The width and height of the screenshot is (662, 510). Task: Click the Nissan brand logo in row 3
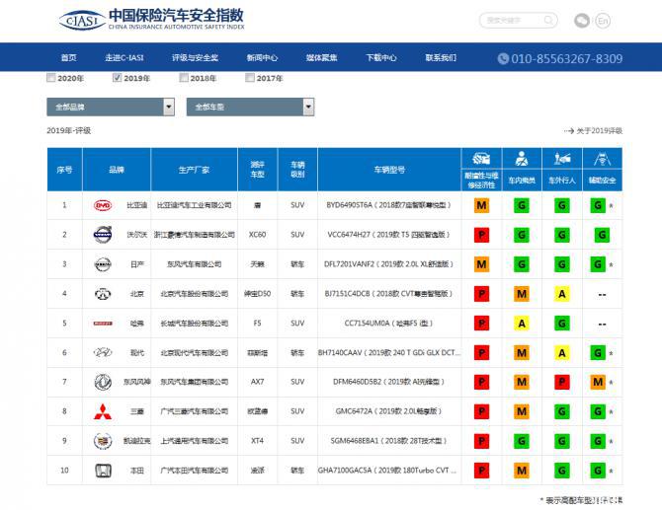tap(103, 264)
